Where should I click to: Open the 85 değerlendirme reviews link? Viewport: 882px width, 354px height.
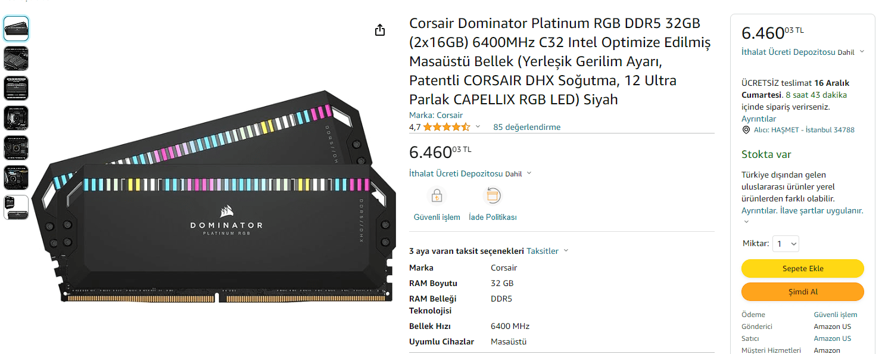526,127
